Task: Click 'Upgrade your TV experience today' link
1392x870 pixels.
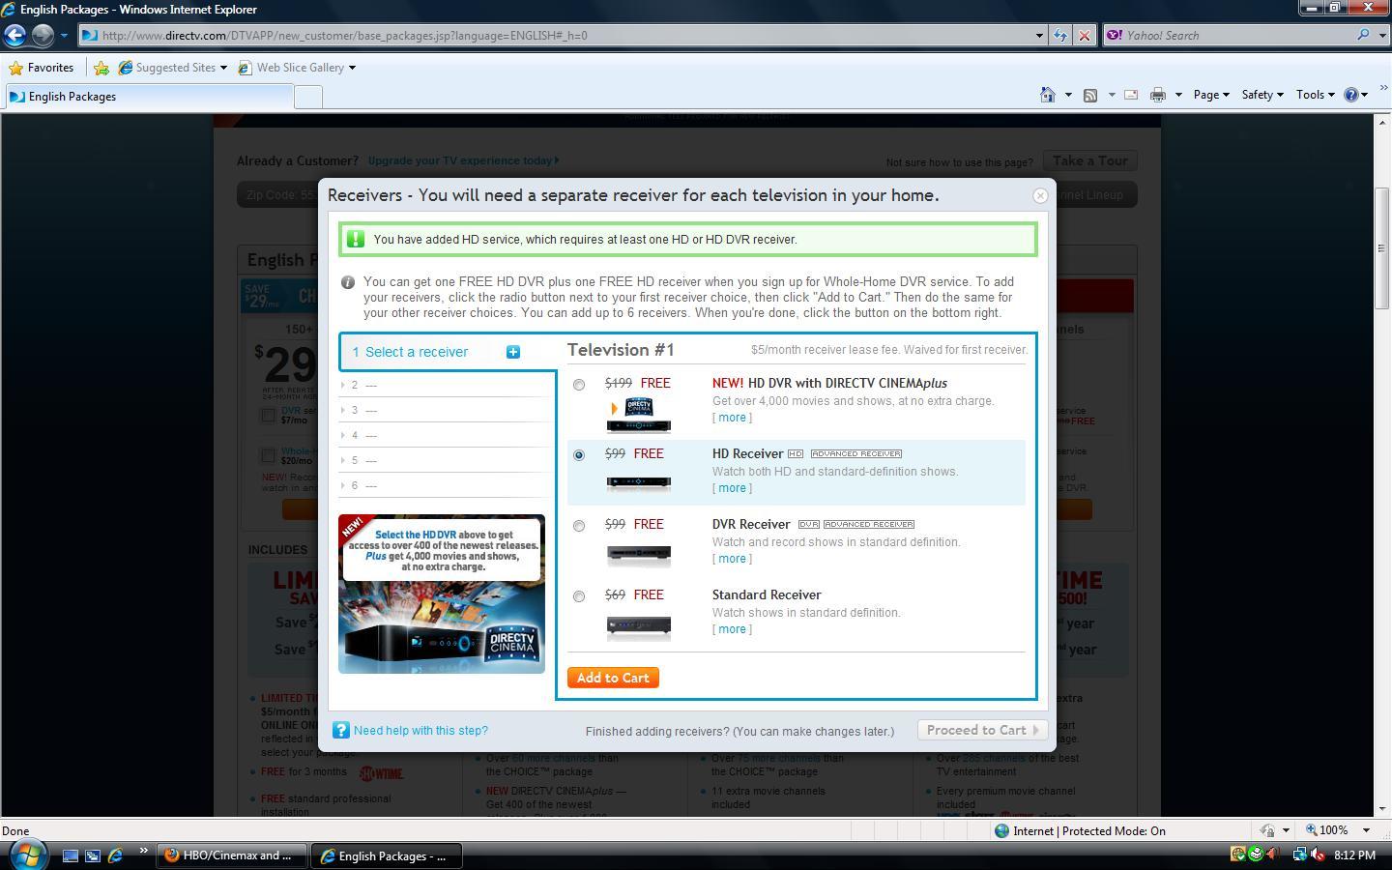Action: click(463, 160)
